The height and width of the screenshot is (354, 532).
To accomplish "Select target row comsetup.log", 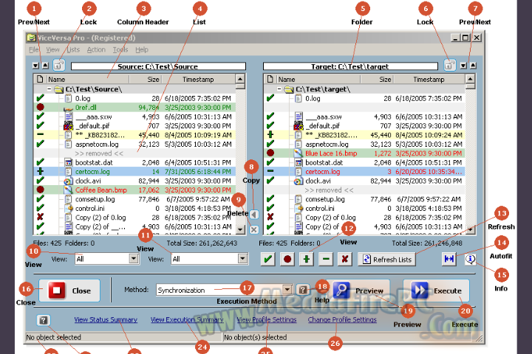I will (365, 199).
